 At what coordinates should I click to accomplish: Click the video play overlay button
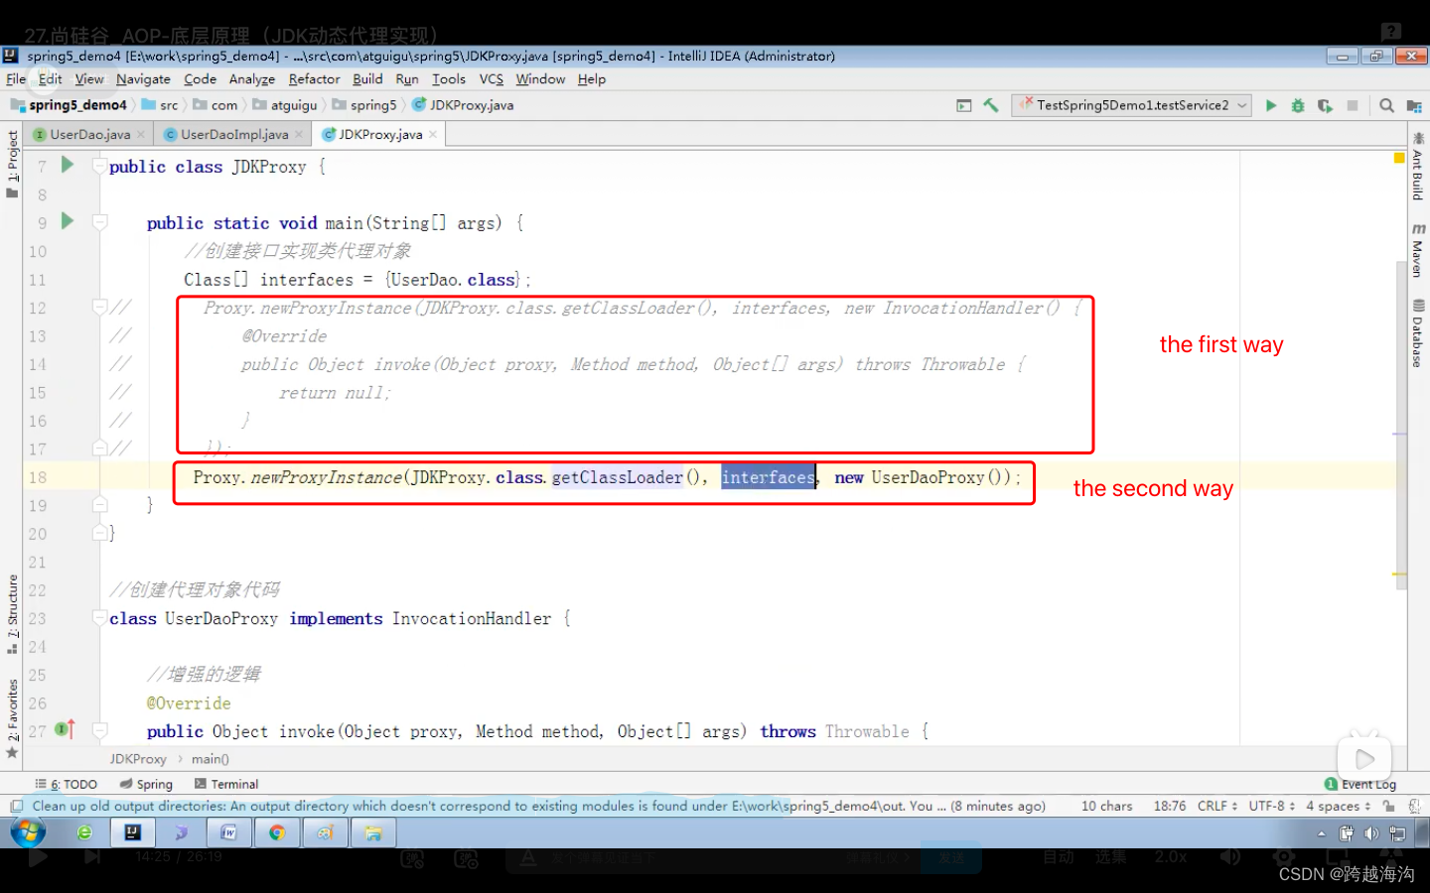[x=1364, y=760]
